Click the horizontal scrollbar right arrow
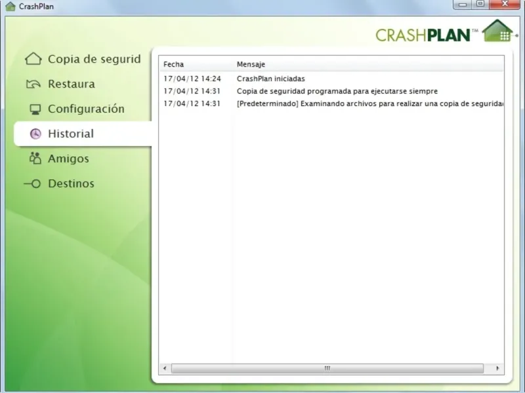 497,368
